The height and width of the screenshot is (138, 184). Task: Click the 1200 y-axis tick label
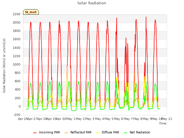[17, 56]
